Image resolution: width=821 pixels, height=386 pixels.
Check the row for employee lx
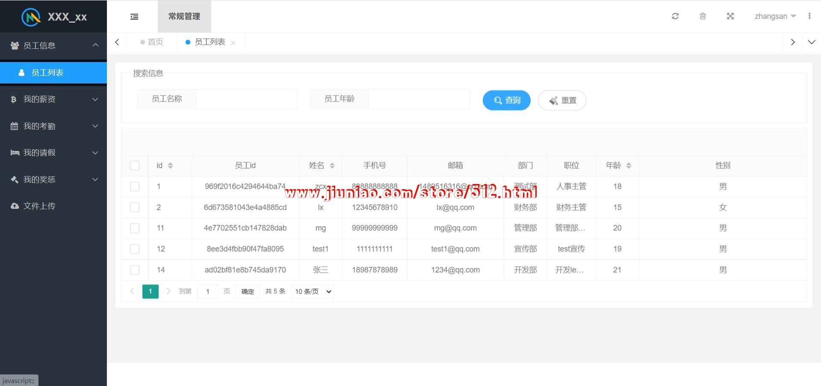pos(135,208)
